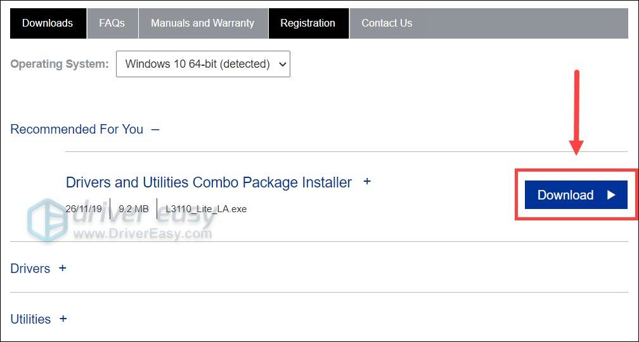The image size is (639, 342).
Task: Open the Operating System dropdown
Action: tap(203, 64)
